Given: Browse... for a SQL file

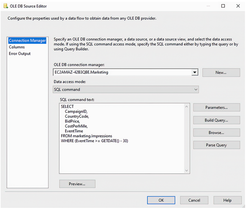Looking at the screenshot, I should [217, 133].
